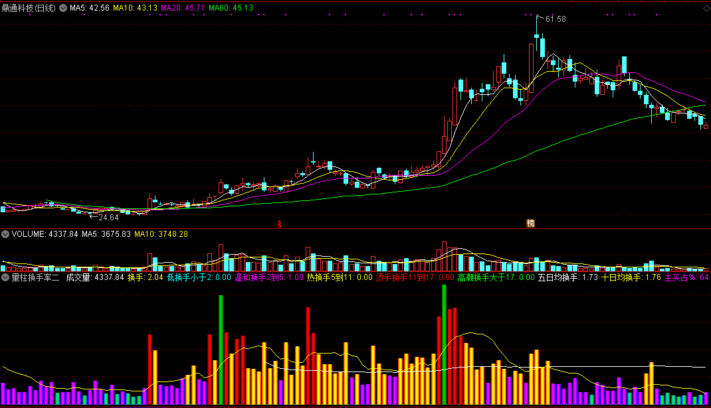Viewport: 711px width, 408px height.
Task: Select the peak candlestick marked 61.58
Action: pyautogui.click(x=537, y=36)
